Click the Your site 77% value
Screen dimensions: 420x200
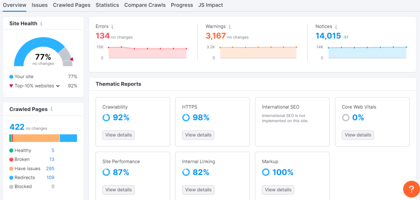pos(73,76)
